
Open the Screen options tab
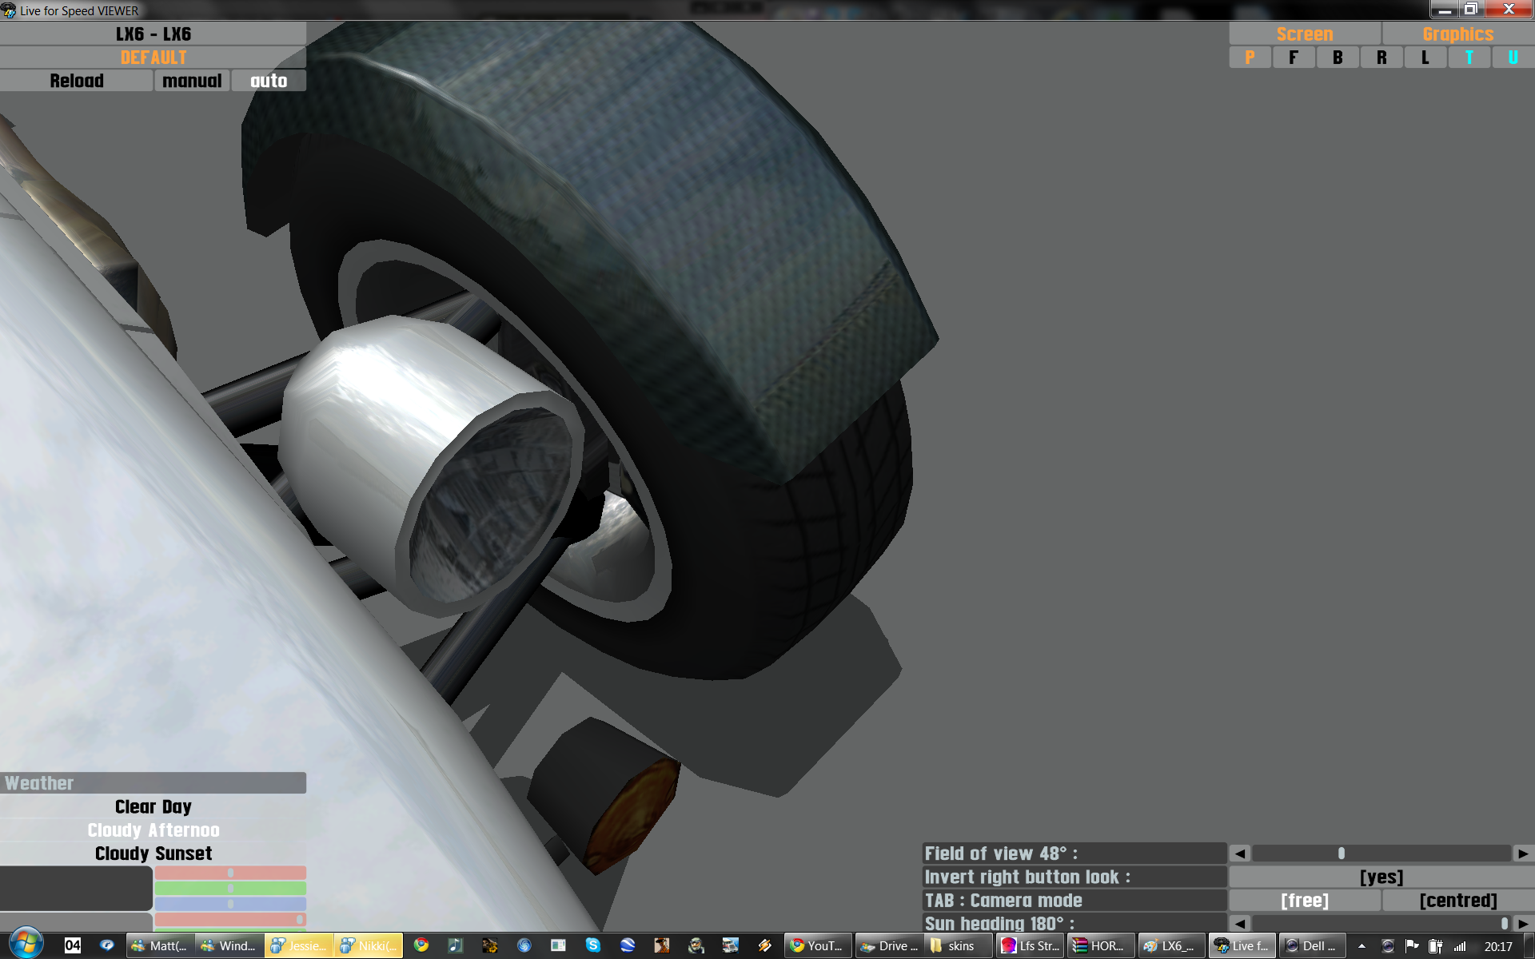(1304, 34)
